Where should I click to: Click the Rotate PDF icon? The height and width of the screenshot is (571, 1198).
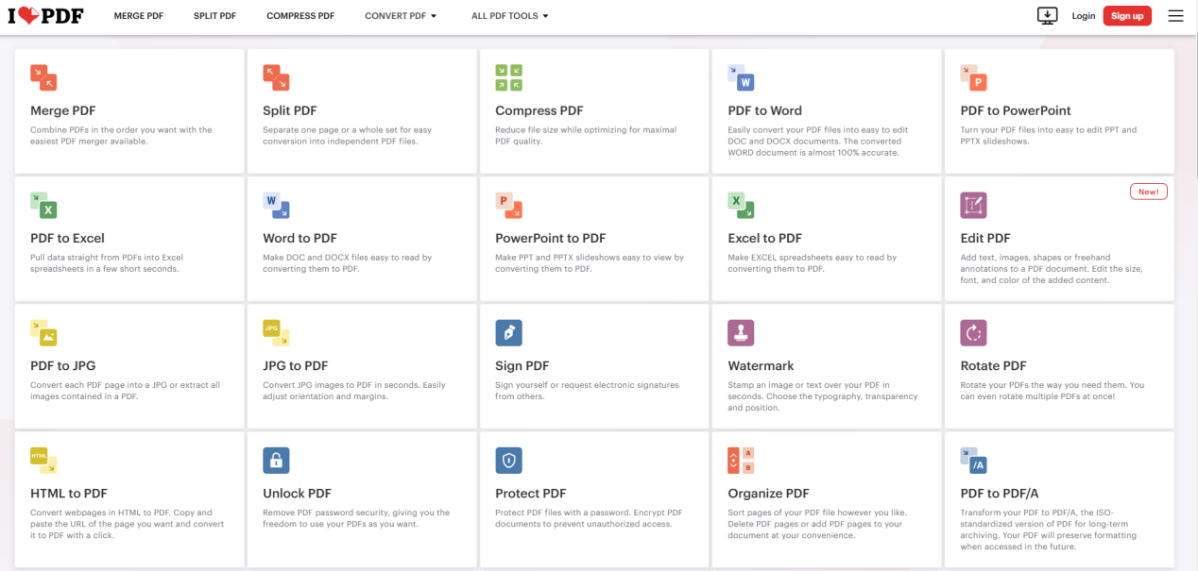click(973, 332)
